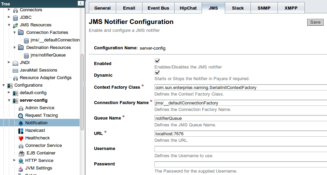Click the Healthcheck heart icon
327x175 pixels.
pyautogui.click(x=21, y=138)
